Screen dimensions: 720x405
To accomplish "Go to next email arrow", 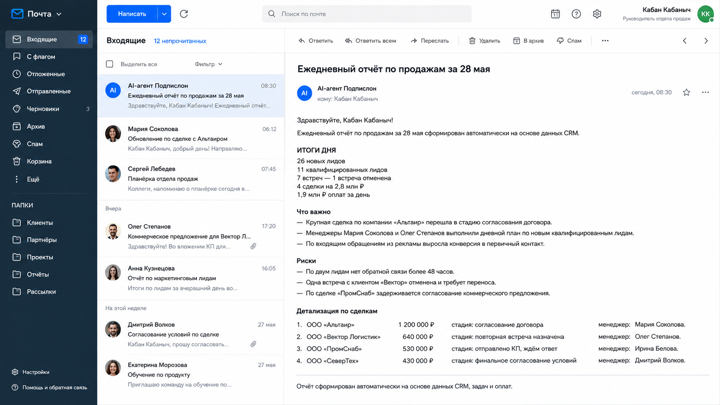I will [x=706, y=41].
